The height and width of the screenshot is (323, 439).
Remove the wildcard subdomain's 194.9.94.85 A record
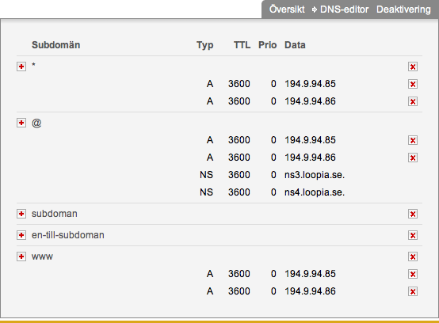pos(413,84)
